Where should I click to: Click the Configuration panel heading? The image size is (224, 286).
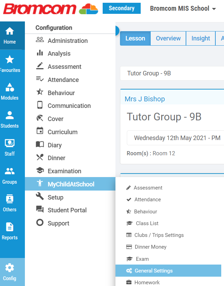point(54,28)
